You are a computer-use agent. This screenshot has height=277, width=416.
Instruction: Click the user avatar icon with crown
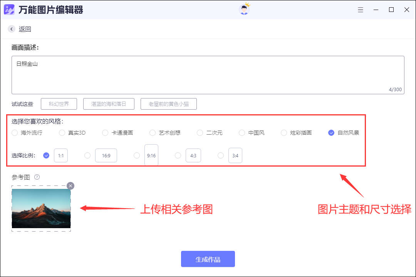pos(244,9)
